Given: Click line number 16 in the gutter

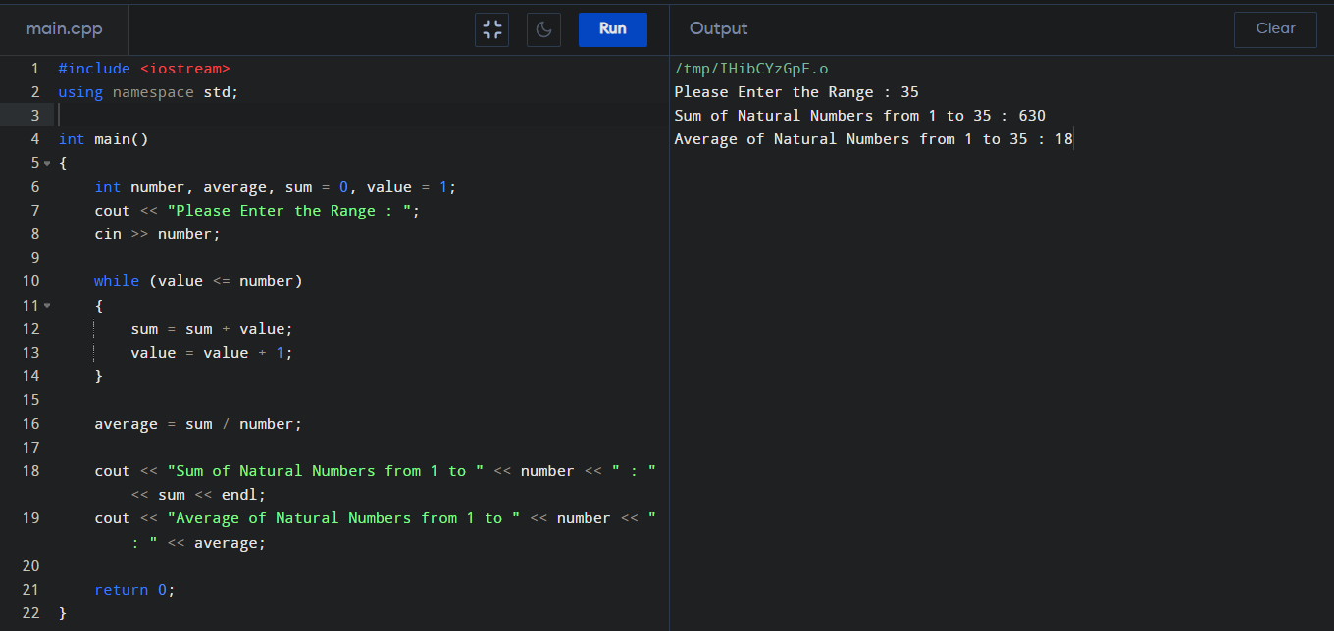Looking at the screenshot, I should tap(30, 424).
